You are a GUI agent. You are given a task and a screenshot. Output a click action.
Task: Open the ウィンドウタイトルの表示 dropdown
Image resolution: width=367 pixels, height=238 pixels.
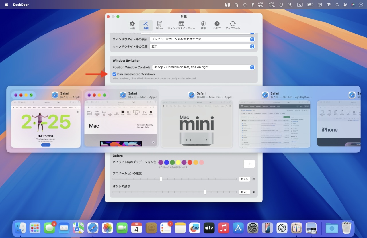point(202,39)
